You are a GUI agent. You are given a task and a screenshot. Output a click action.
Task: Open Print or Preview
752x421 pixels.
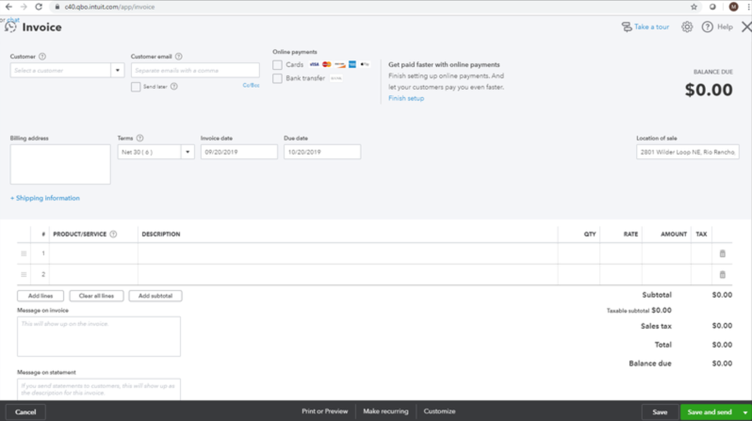coord(325,411)
